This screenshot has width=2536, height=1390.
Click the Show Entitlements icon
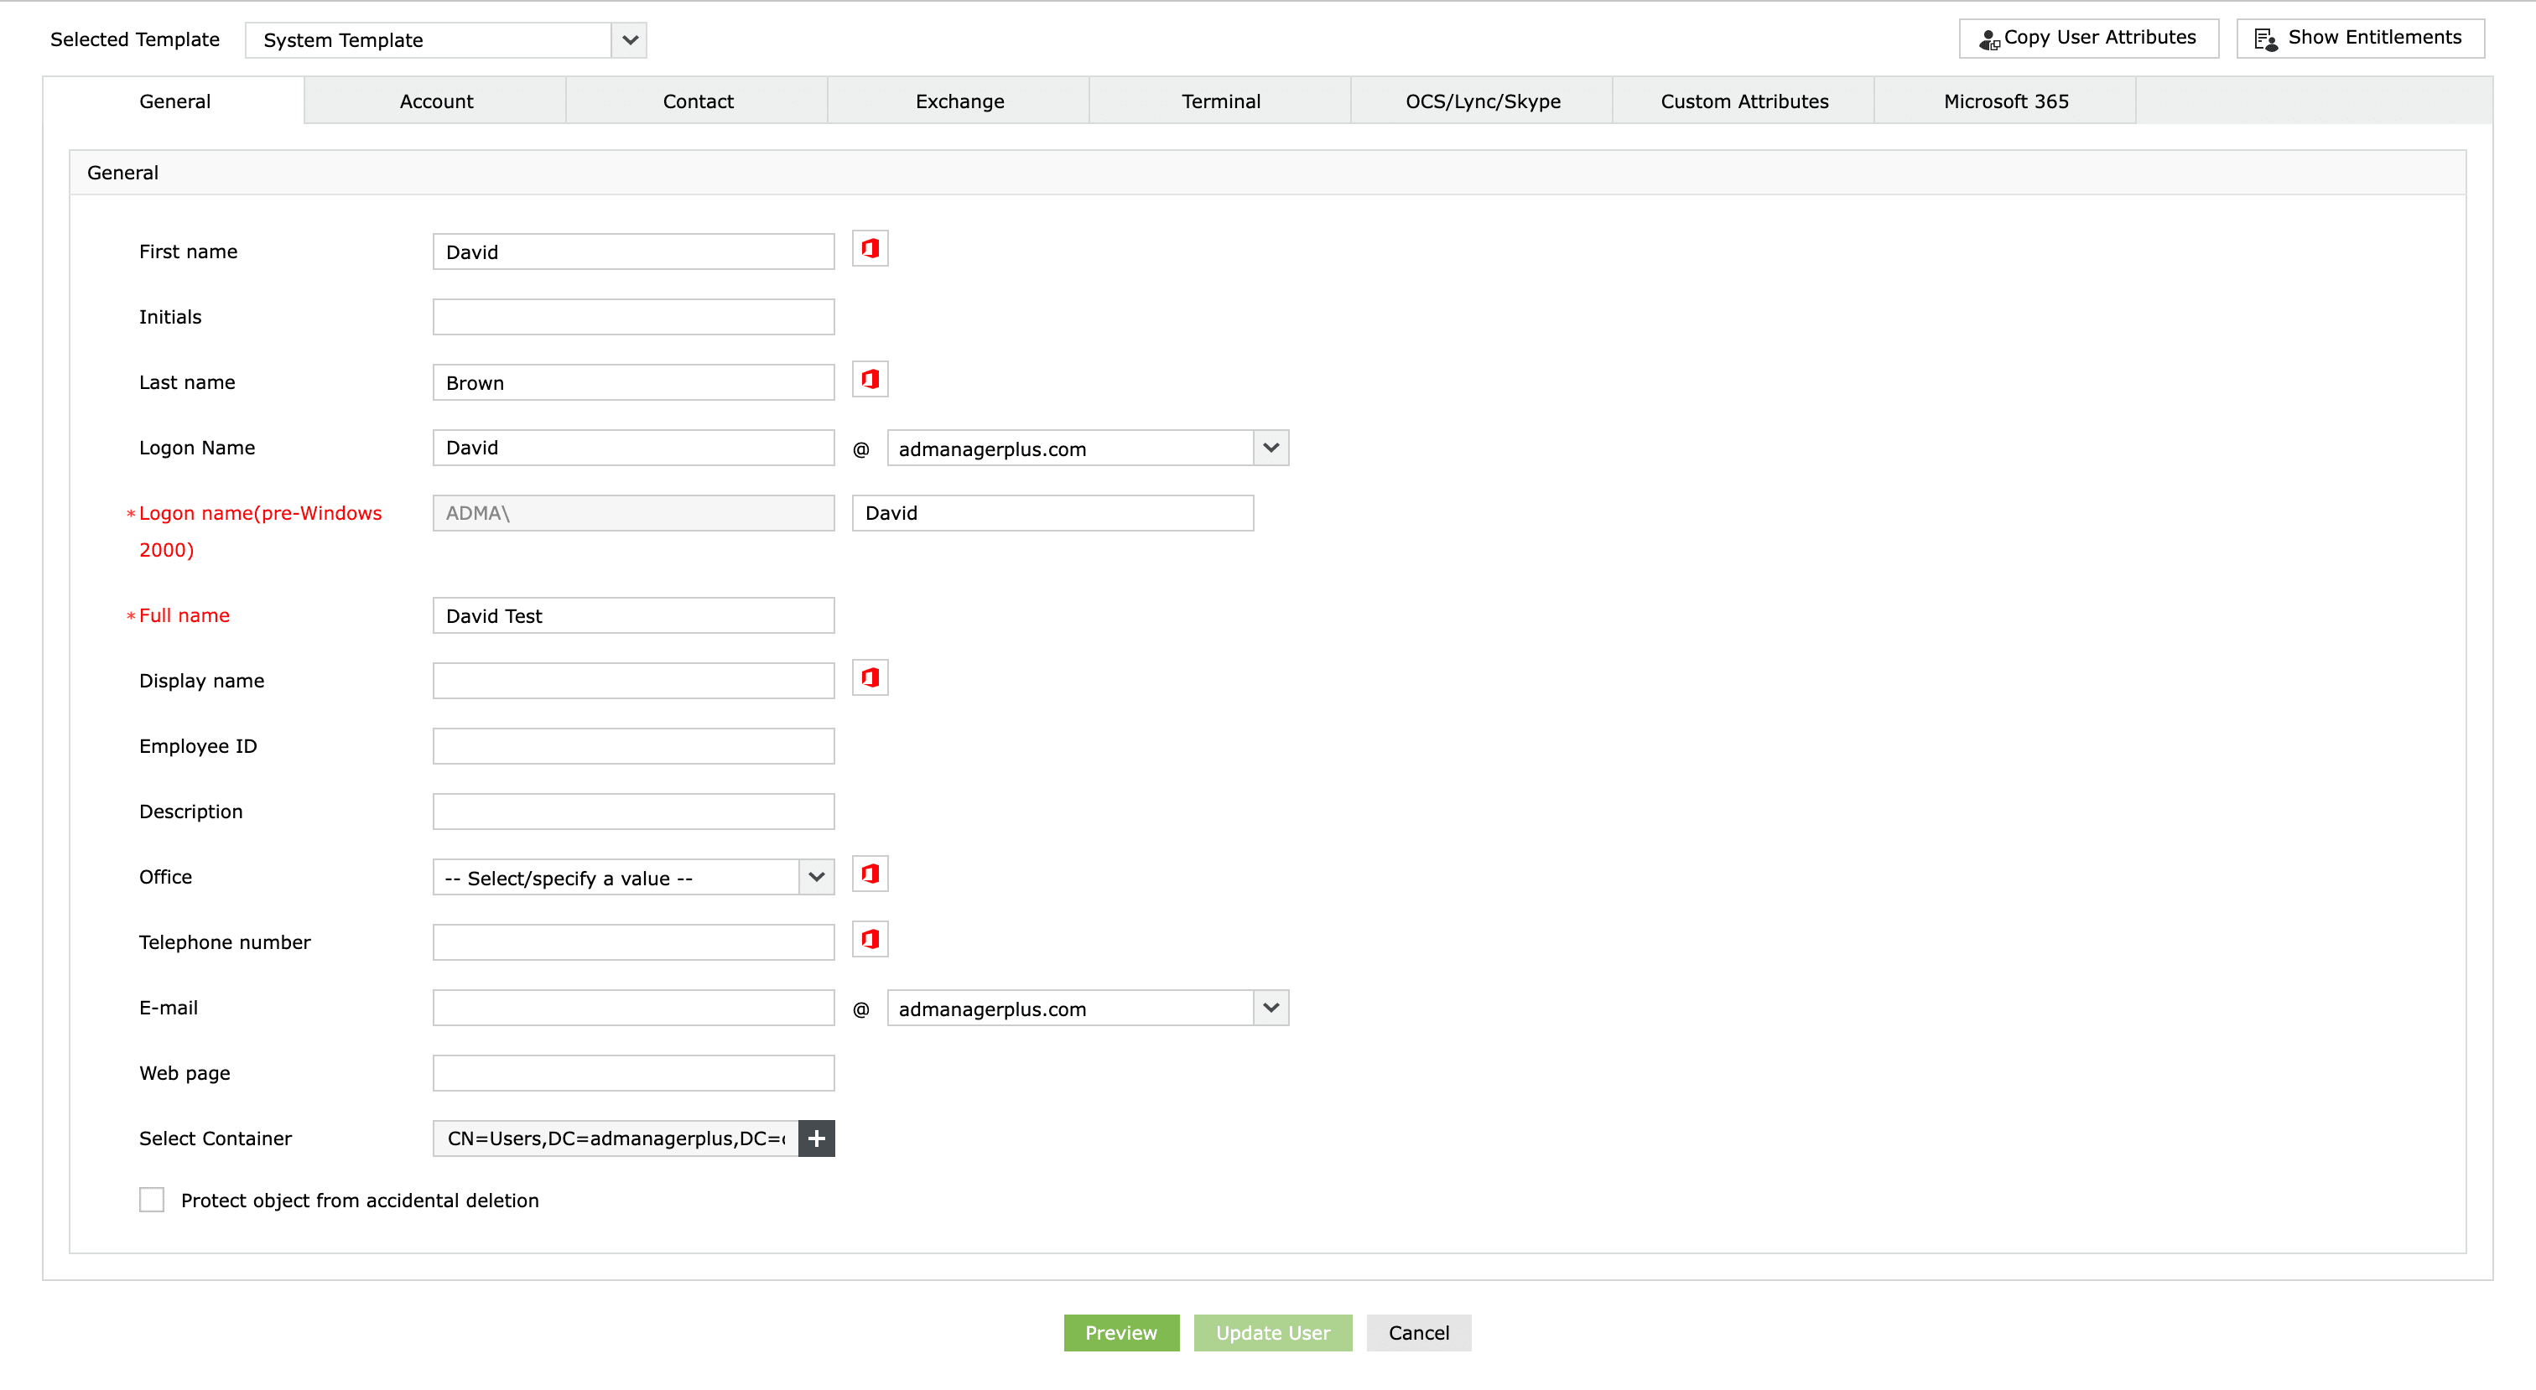click(2268, 39)
